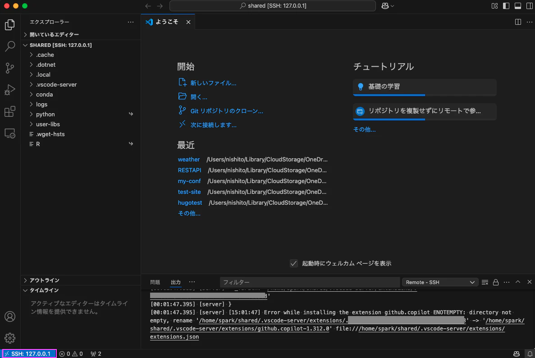Click the output filter input field
The height and width of the screenshot is (358, 535).
point(310,282)
